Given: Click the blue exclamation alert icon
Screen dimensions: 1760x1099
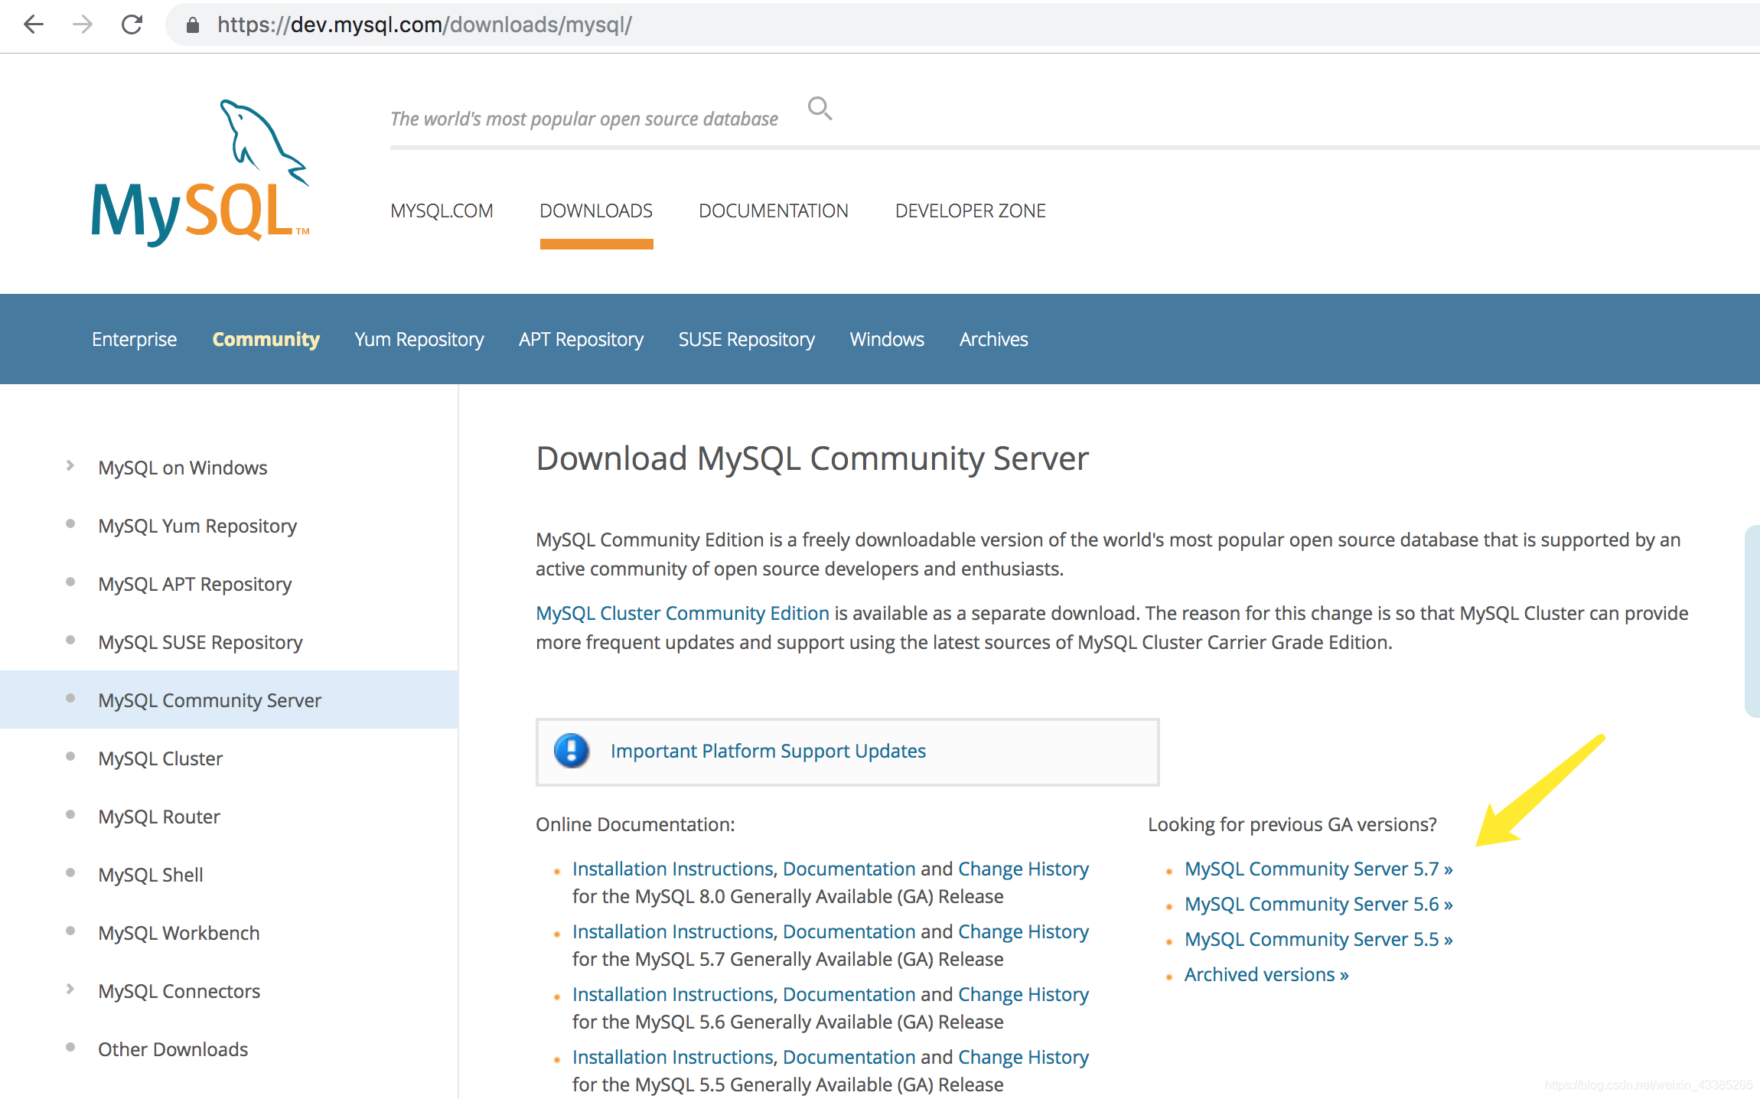Looking at the screenshot, I should pyautogui.click(x=572, y=751).
